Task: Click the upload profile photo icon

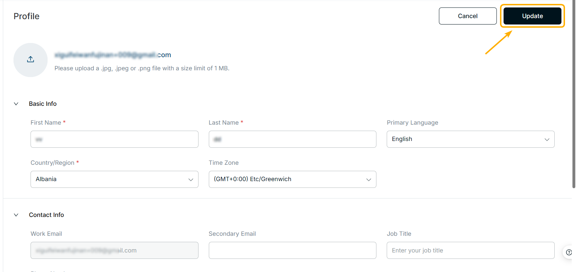Action: [31, 60]
